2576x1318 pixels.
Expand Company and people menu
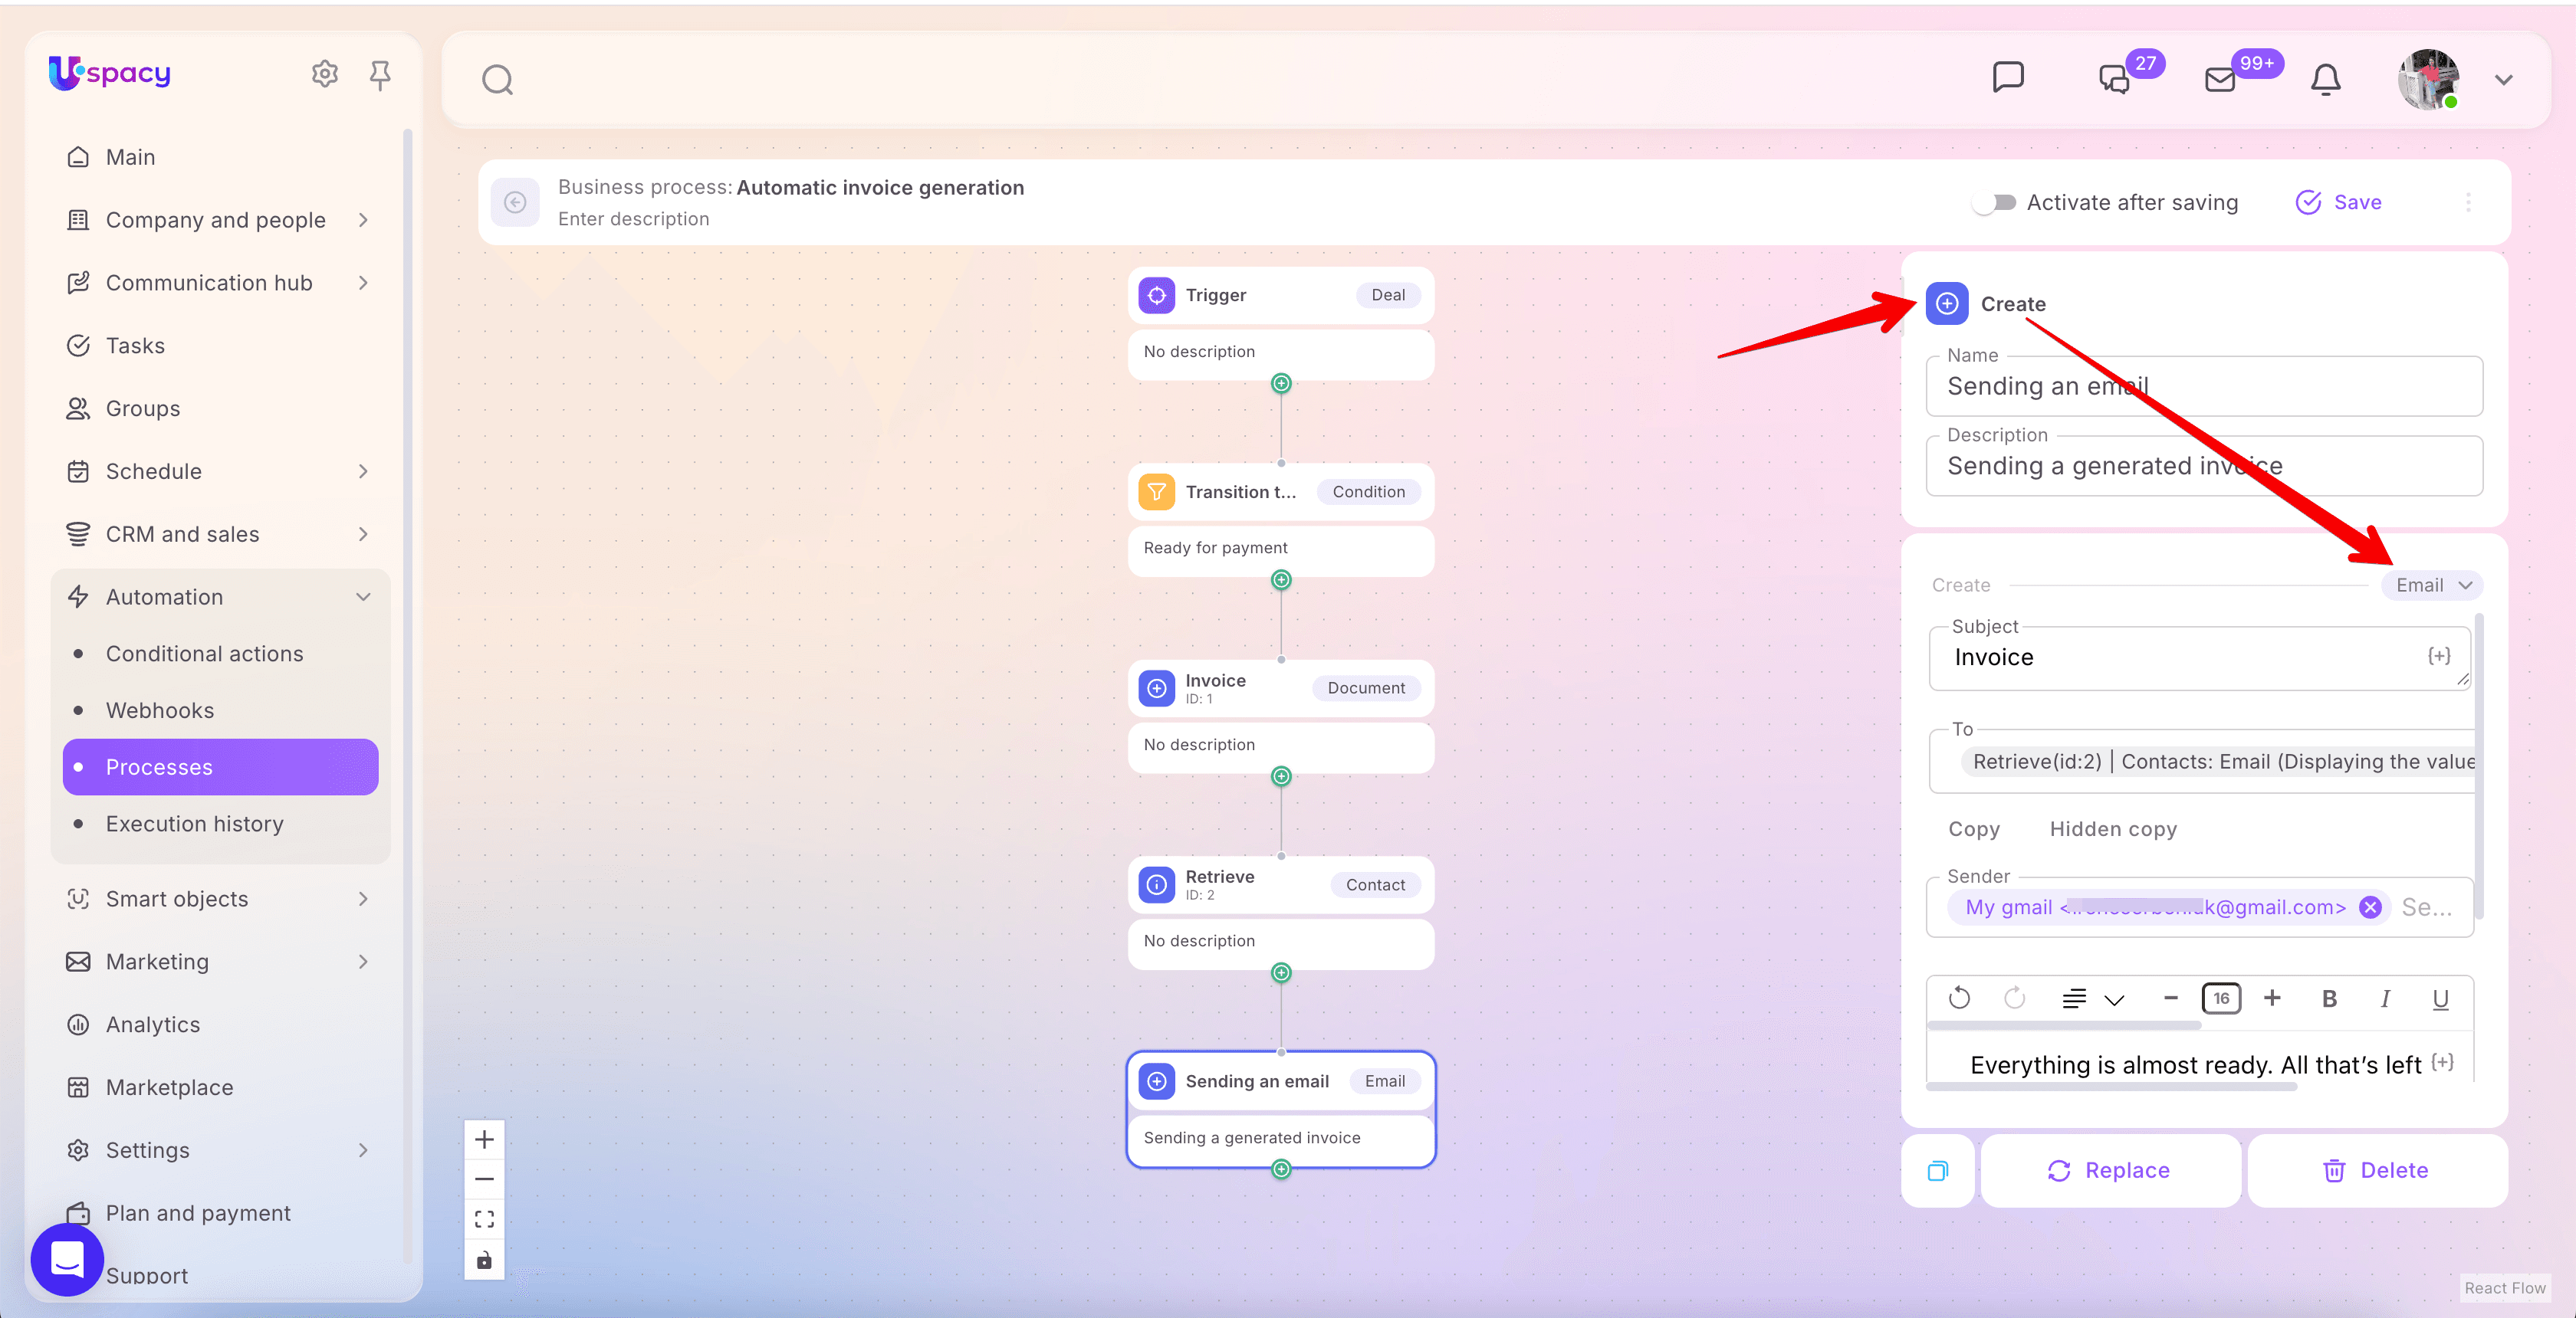tap(363, 219)
